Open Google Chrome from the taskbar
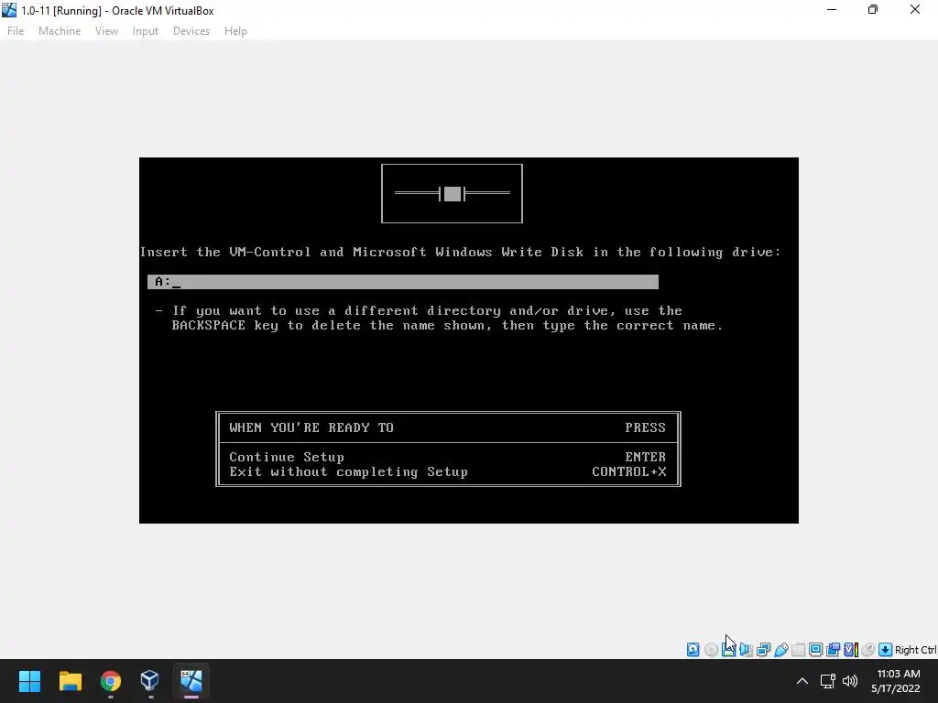This screenshot has width=938, height=703. (111, 681)
